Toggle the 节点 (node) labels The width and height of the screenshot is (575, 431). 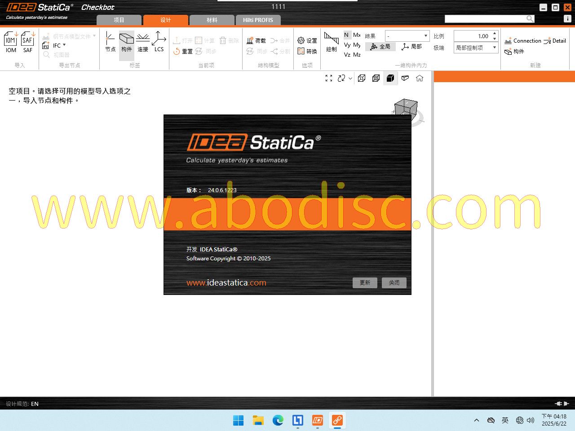point(110,42)
